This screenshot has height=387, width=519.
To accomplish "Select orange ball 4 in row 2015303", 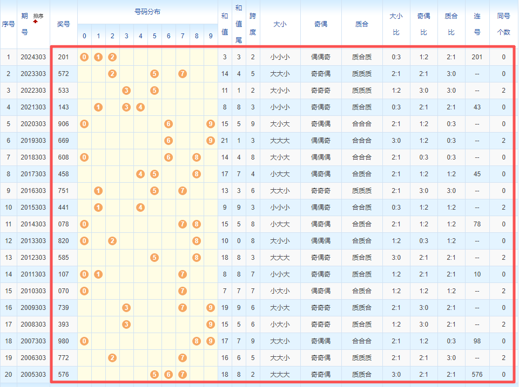I will [140, 208].
